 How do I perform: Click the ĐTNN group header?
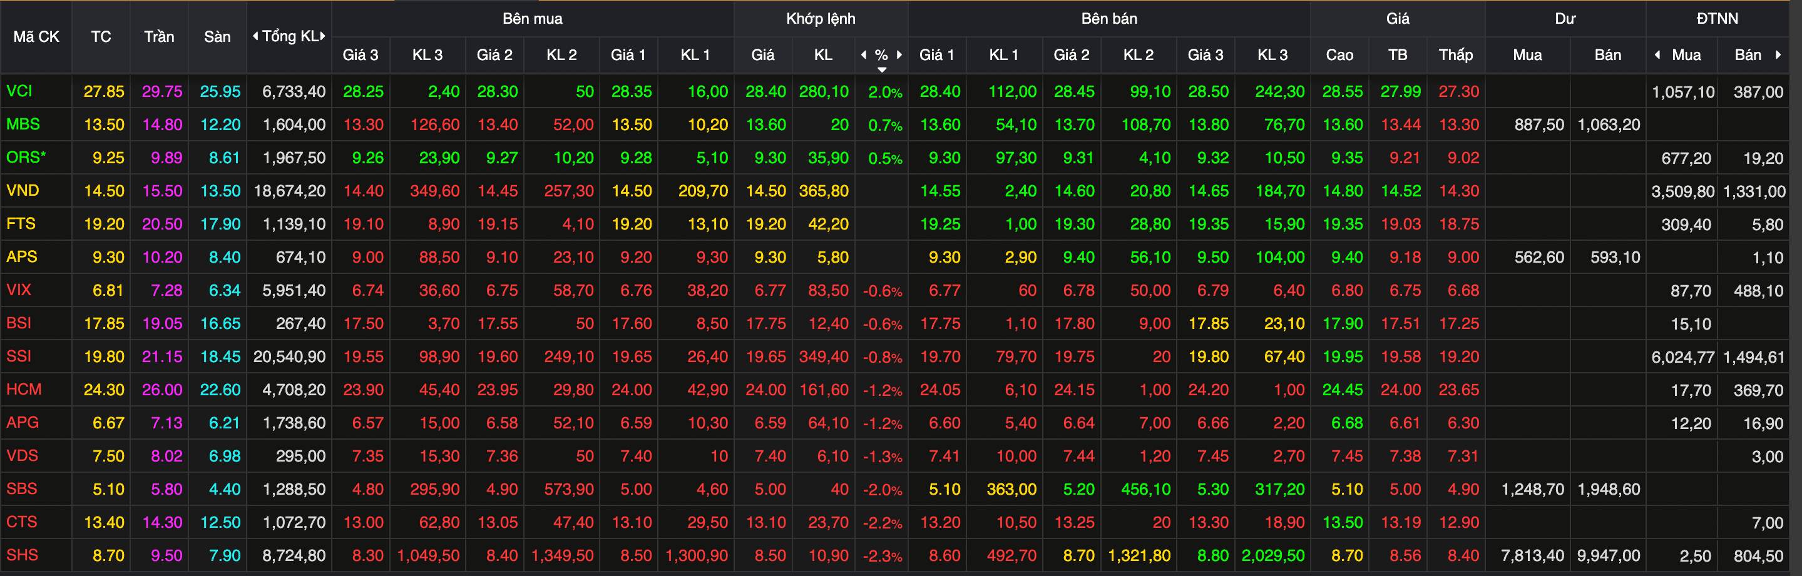[1718, 19]
